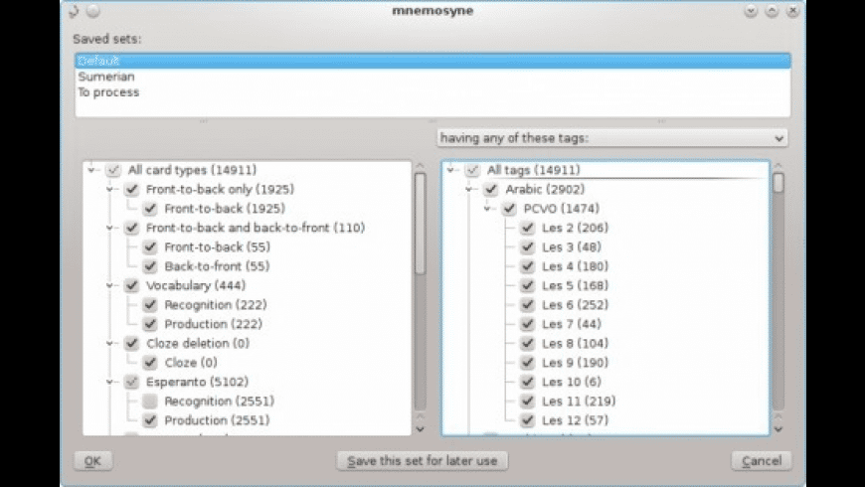Viewport: 865px width, 487px height.
Task: Uncheck the Production (222) checkbox
Action: [x=150, y=324]
